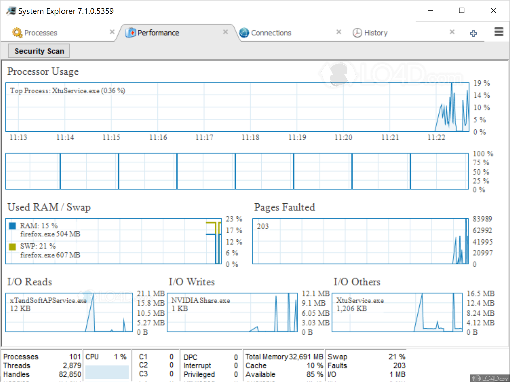This screenshot has width=510, height=382.
Task: Click 'Top Process: XtuService.exe (0.36 %)' text
Action: coord(68,91)
